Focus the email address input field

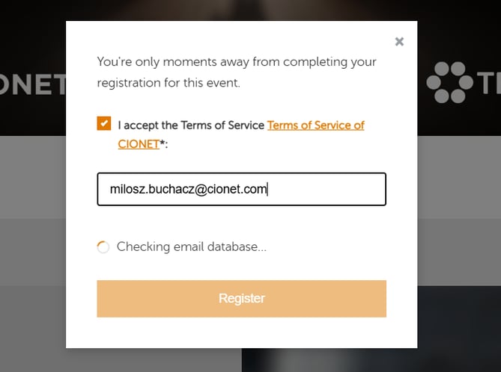click(241, 190)
